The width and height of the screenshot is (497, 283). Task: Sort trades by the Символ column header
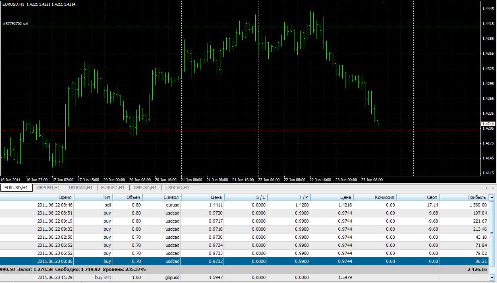[162, 197]
